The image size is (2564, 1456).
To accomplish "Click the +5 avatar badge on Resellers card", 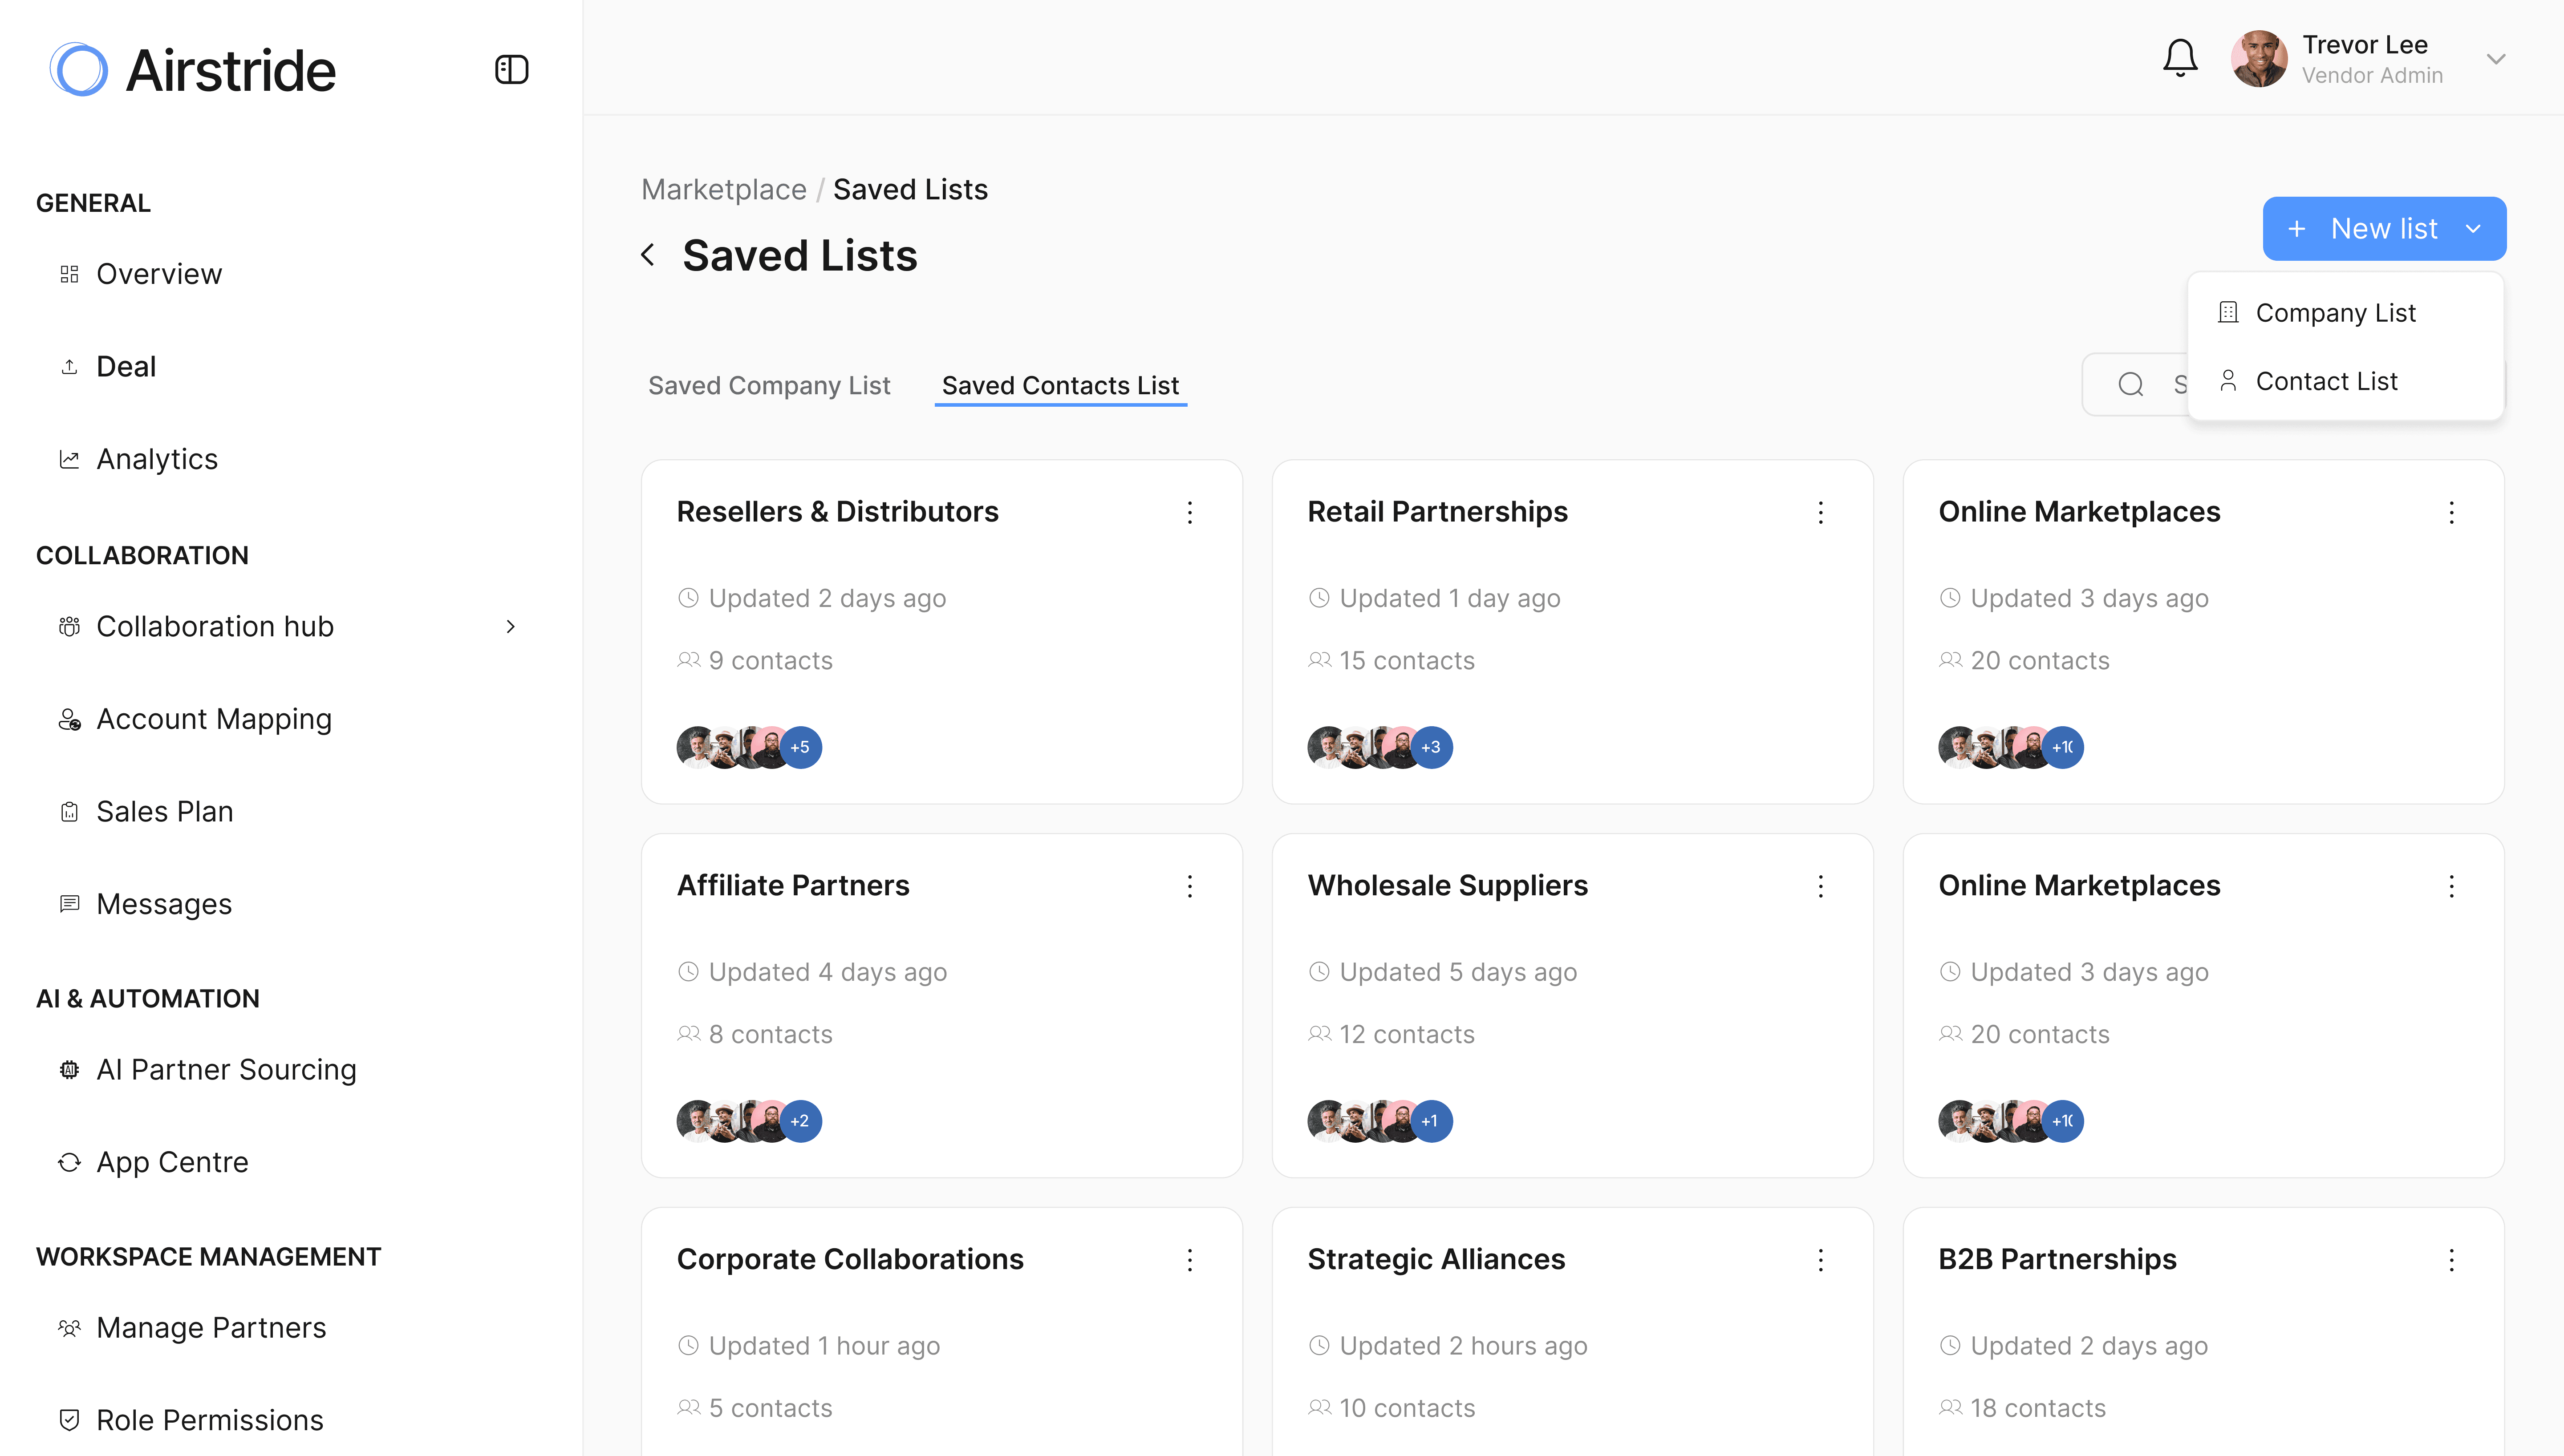I will (x=800, y=747).
